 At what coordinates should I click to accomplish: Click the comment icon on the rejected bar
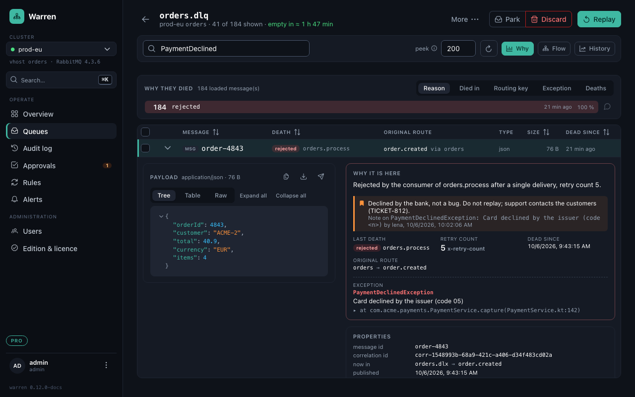[607, 107]
